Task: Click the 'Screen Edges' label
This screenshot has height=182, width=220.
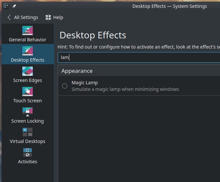Action: (28, 80)
